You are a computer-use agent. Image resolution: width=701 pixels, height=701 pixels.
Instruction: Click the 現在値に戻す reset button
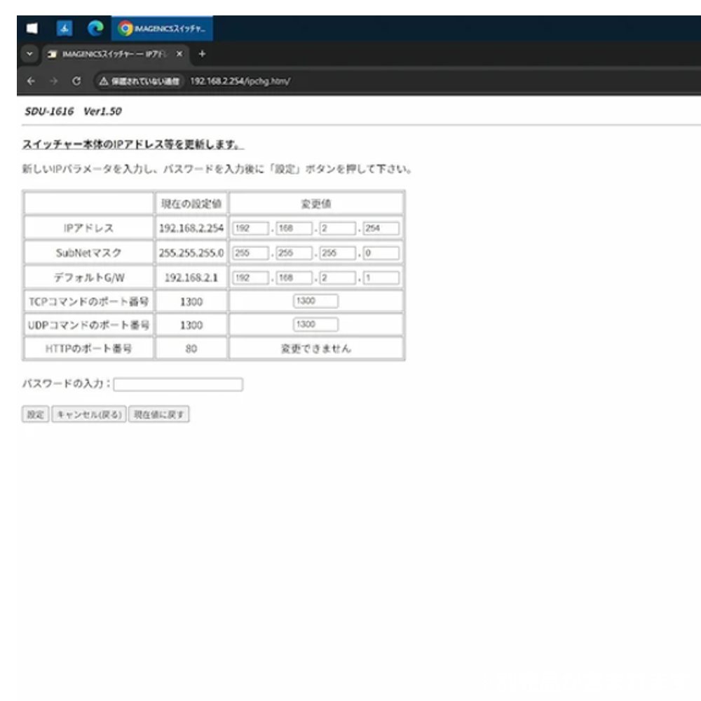coord(159,414)
